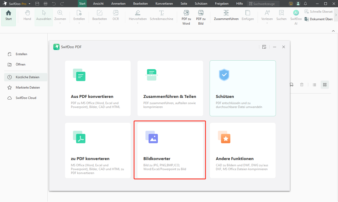
Task: Undo using the title bar arrow
Action: 54,4
